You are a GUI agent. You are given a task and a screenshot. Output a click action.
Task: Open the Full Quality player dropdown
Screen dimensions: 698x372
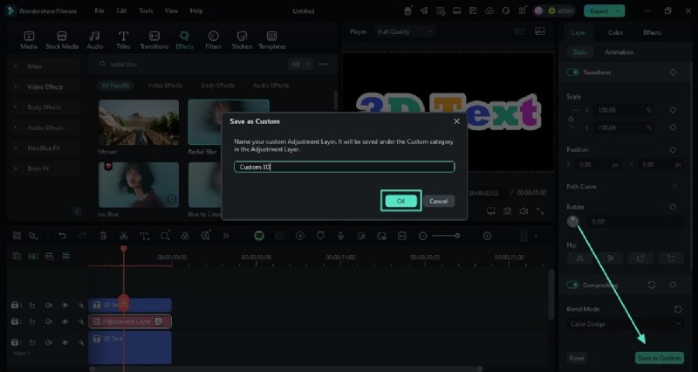pyautogui.click(x=405, y=31)
